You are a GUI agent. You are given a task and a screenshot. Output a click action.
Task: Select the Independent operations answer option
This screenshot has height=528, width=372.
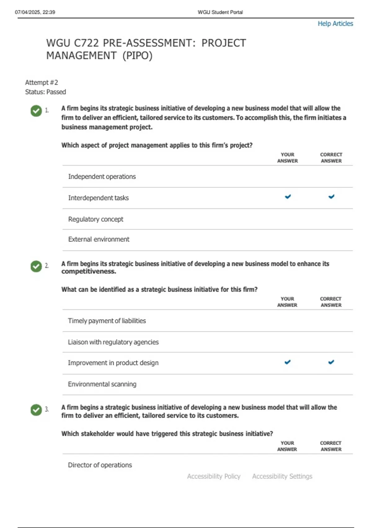pyautogui.click(x=102, y=177)
